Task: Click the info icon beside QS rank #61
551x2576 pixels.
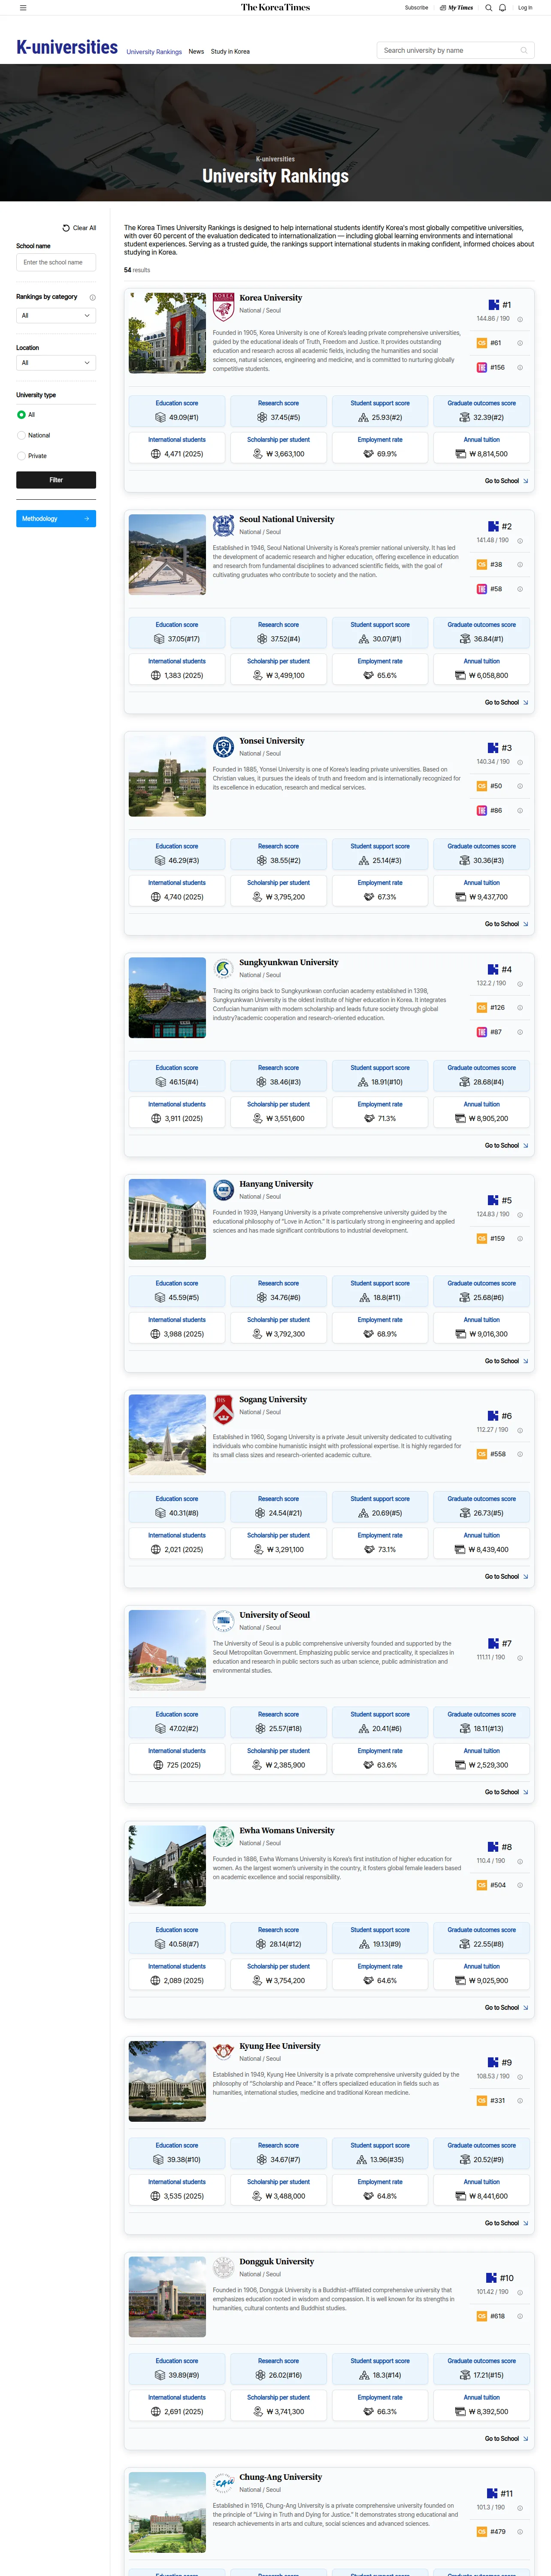Action: 520,343
